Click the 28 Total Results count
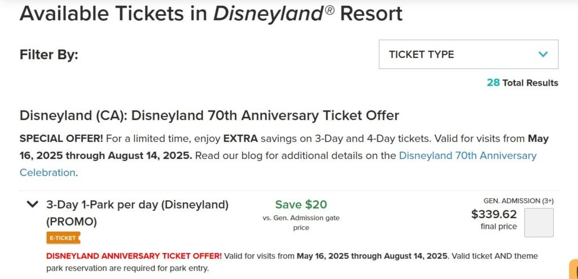 (x=522, y=83)
